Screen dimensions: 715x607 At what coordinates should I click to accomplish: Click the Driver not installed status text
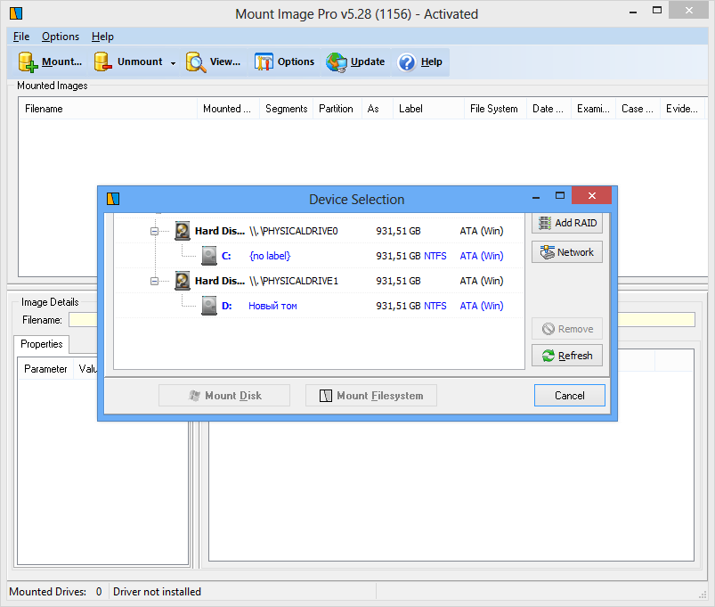pos(157,592)
